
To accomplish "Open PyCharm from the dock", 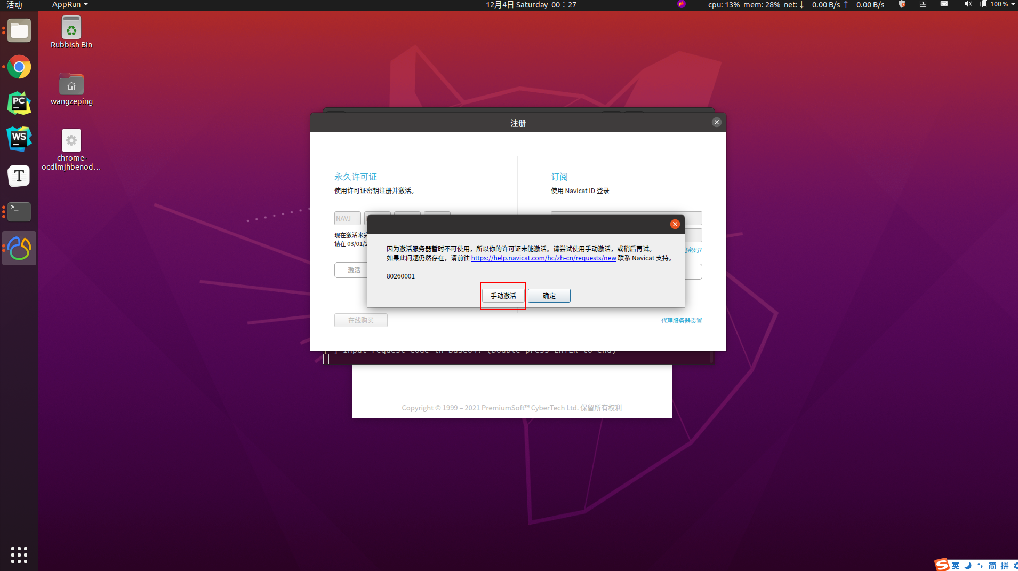I will [19, 103].
